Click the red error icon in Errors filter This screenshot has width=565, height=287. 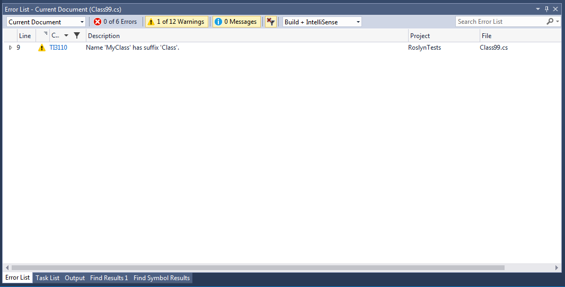[98, 22]
